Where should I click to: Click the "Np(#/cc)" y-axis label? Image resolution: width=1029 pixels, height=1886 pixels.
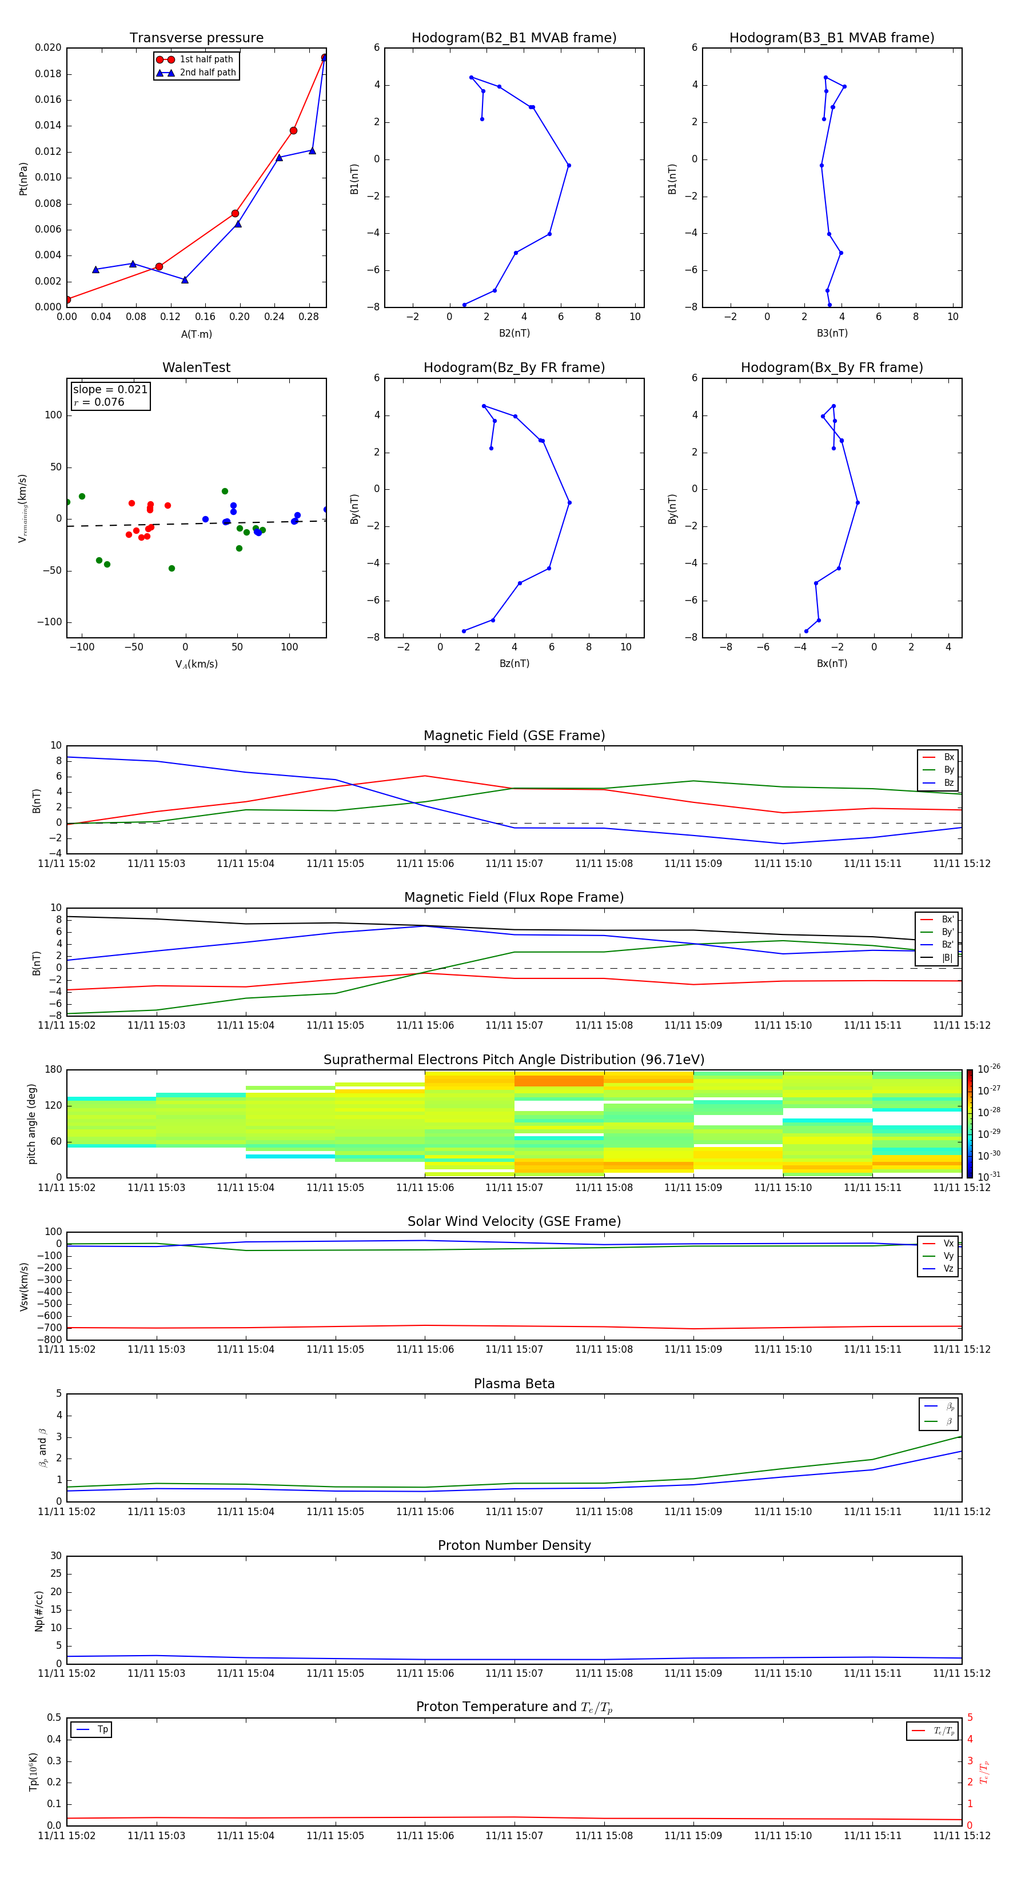tap(39, 1610)
